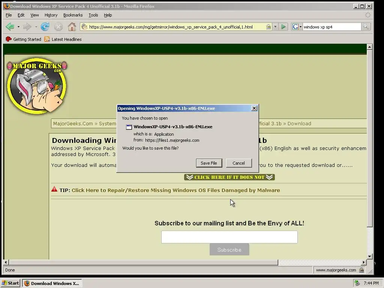
Task: Click the horizontal scrollbar right arrow
Action: click(x=364, y=262)
